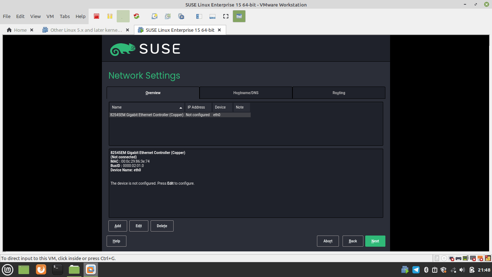Click the eth0 device cell
Image resolution: width=492 pixels, height=277 pixels.
click(217, 115)
